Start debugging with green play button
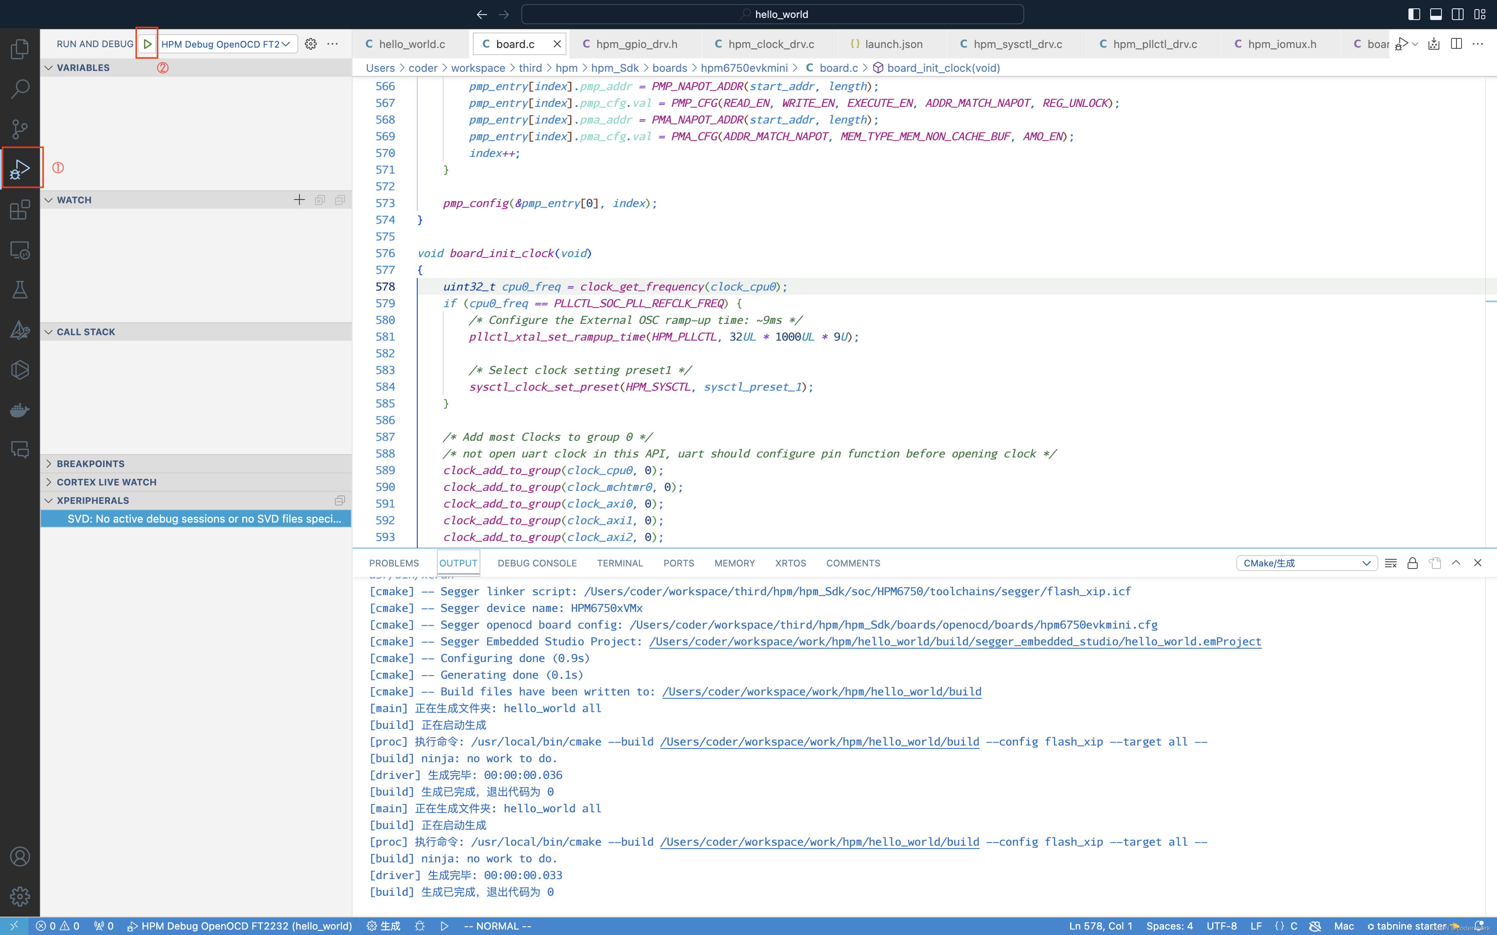Viewport: 1497px width, 935px height. pos(147,44)
